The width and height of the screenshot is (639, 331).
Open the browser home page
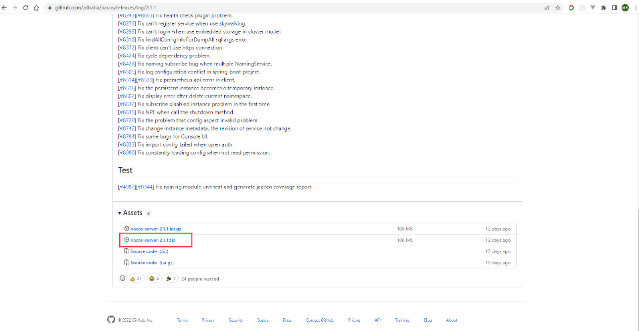36,8
